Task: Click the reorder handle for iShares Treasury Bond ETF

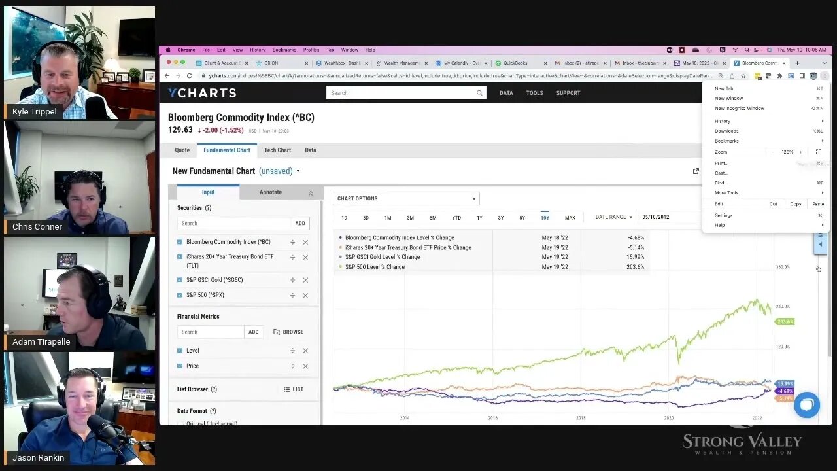Action: (x=292, y=258)
